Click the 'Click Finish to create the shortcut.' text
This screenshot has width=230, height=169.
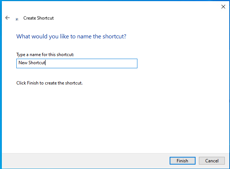pyautogui.click(x=49, y=83)
